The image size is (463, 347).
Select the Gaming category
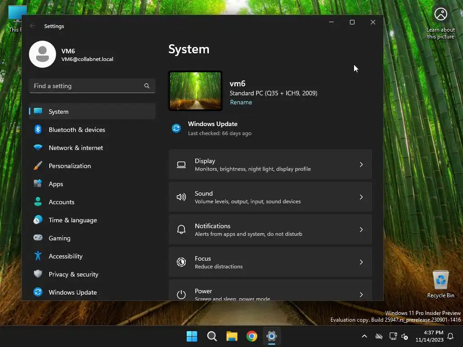click(92, 238)
